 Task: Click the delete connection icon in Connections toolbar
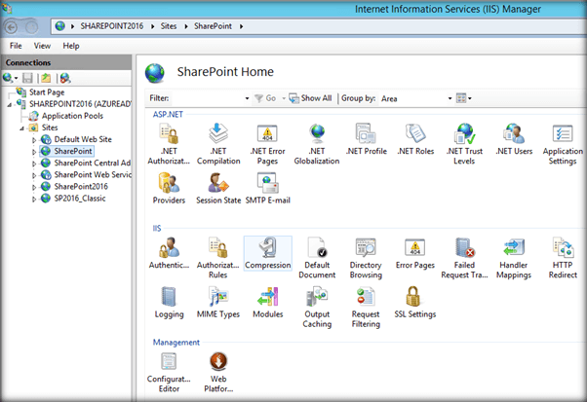65,78
